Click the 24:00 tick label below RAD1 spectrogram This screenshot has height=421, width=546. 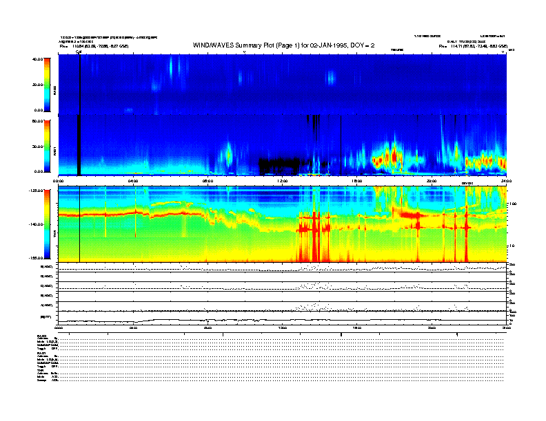coord(505,181)
